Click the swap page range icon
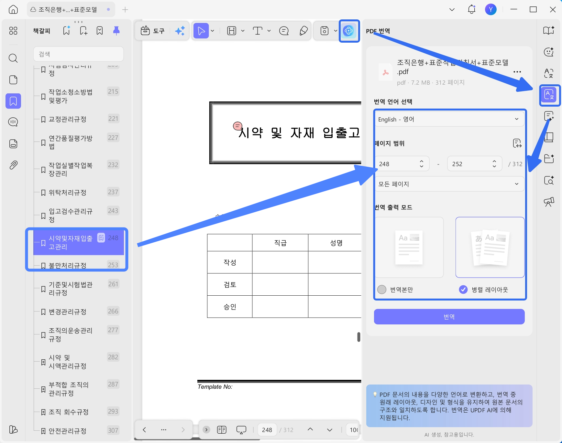Viewport: 562px width, 443px height. pyautogui.click(x=517, y=143)
